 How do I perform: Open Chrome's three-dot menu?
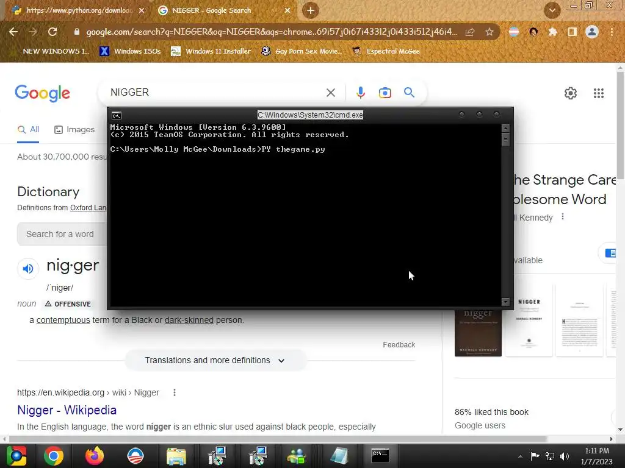[x=612, y=32]
